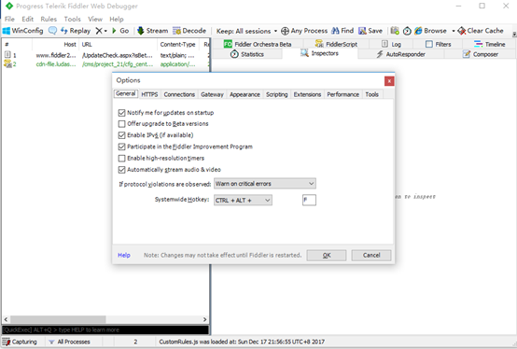Open Keep: All sessions dropdown
517x349 pixels.
(x=246, y=31)
